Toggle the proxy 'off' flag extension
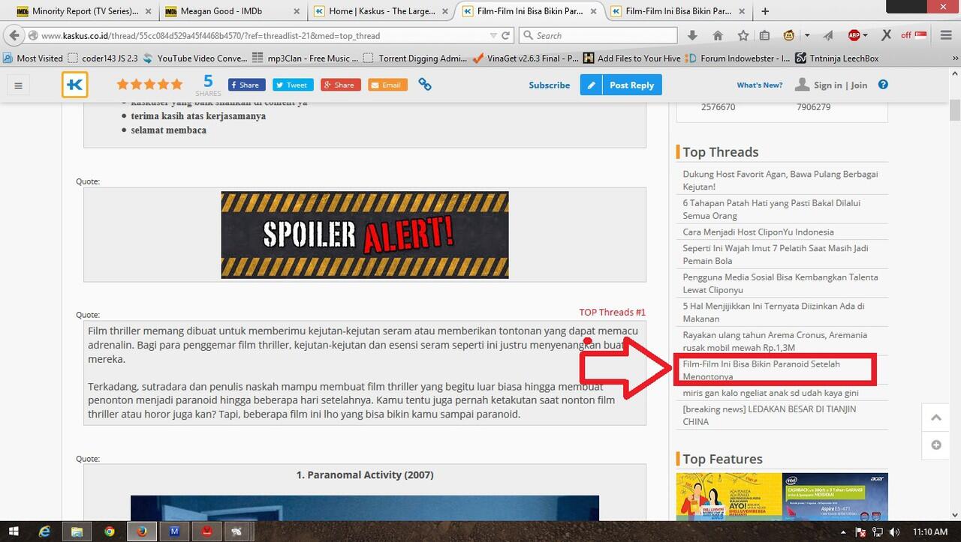 [x=914, y=35]
